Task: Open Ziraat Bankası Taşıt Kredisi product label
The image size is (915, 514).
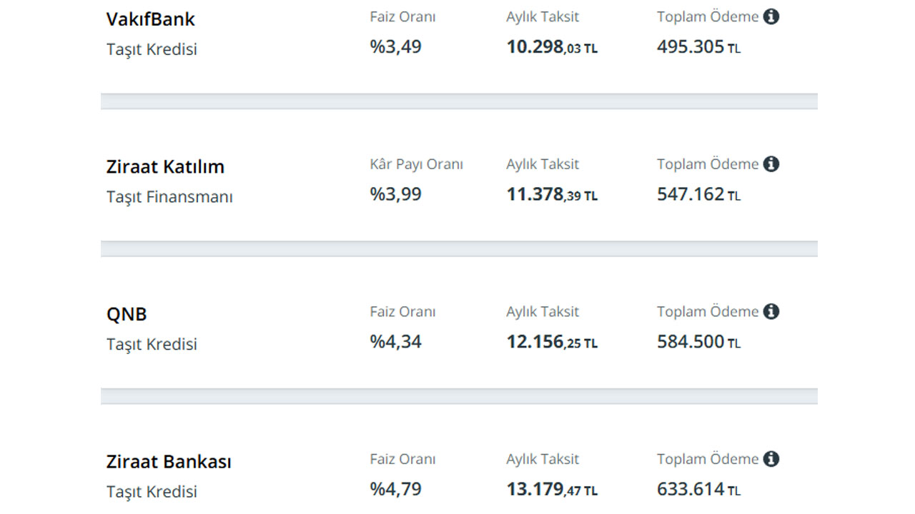Action: coord(152,492)
